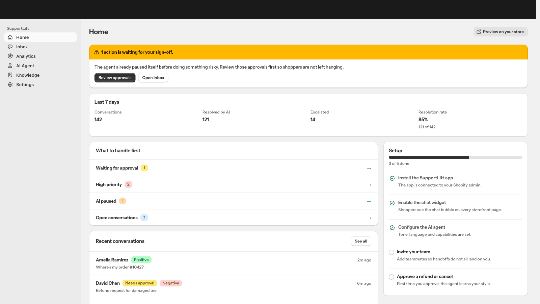
Task: Click the '6m ago' timestamp
Action: [364, 283]
